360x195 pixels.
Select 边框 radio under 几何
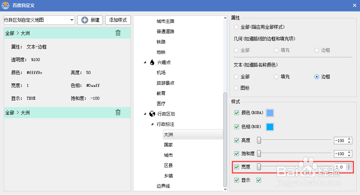(x=317, y=50)
